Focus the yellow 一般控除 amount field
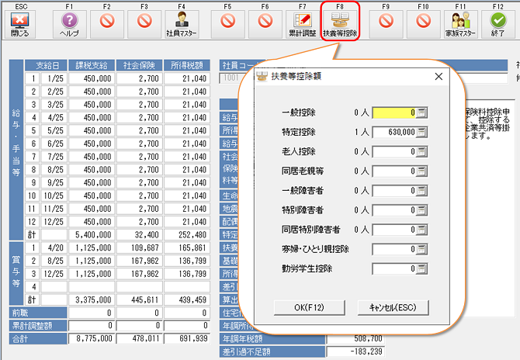Viewport: 520px width, 360px height. (x=394, y=112)
